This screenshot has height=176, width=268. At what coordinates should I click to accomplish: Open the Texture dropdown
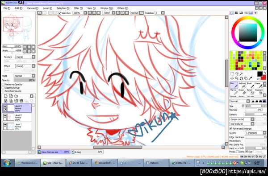(x=25, y=57)
